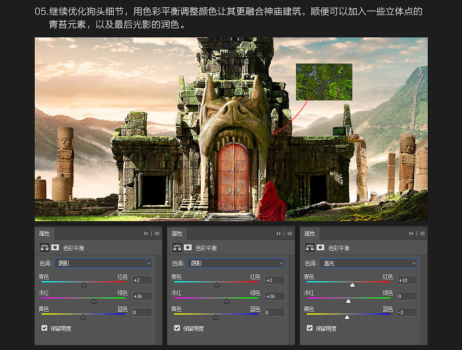The width and height of the screenshot is (462, 350).
Task: Click the color balance scales icon in right panel
Action: (x=310, y=248)
